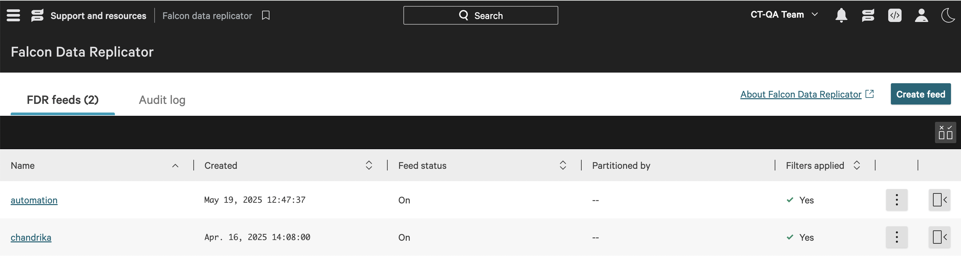Open the user profile icon
Screen dimensions: 961x275
click(x=921, y=15)
